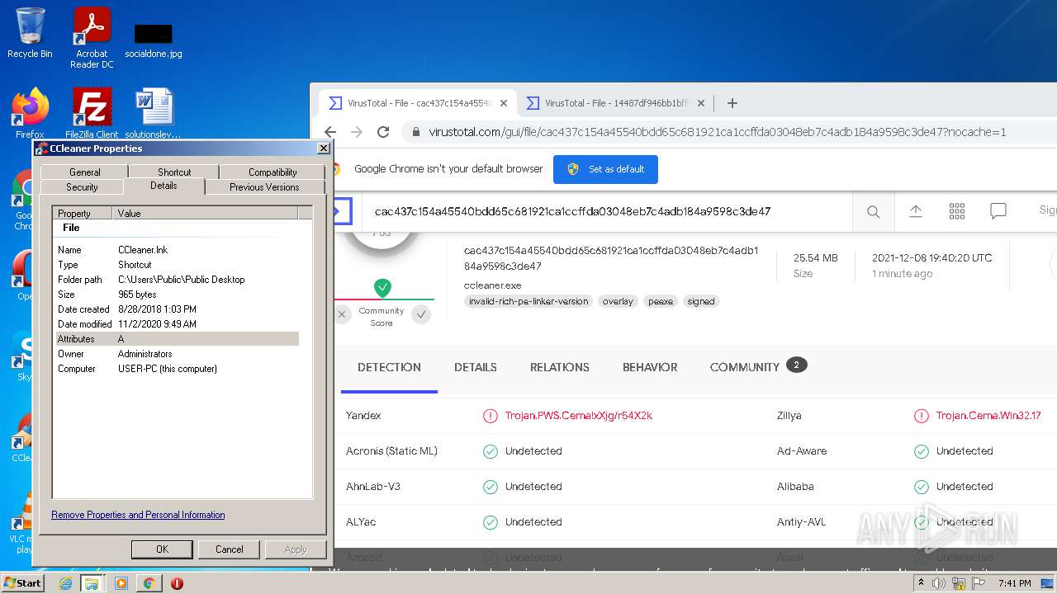Switch to the Compatibility tab
This screenshot has width=1057, height=594.
tap(273, 172)
